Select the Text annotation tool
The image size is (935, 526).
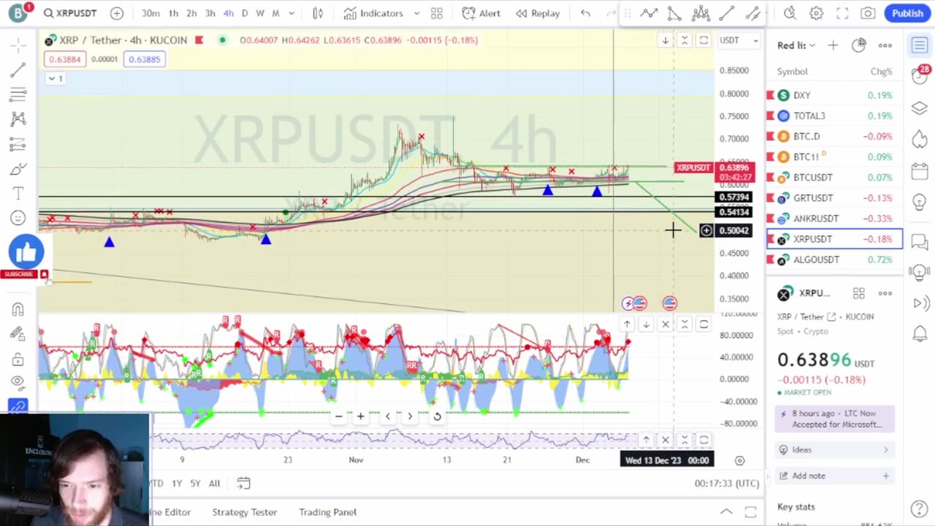tap(18, 193)
